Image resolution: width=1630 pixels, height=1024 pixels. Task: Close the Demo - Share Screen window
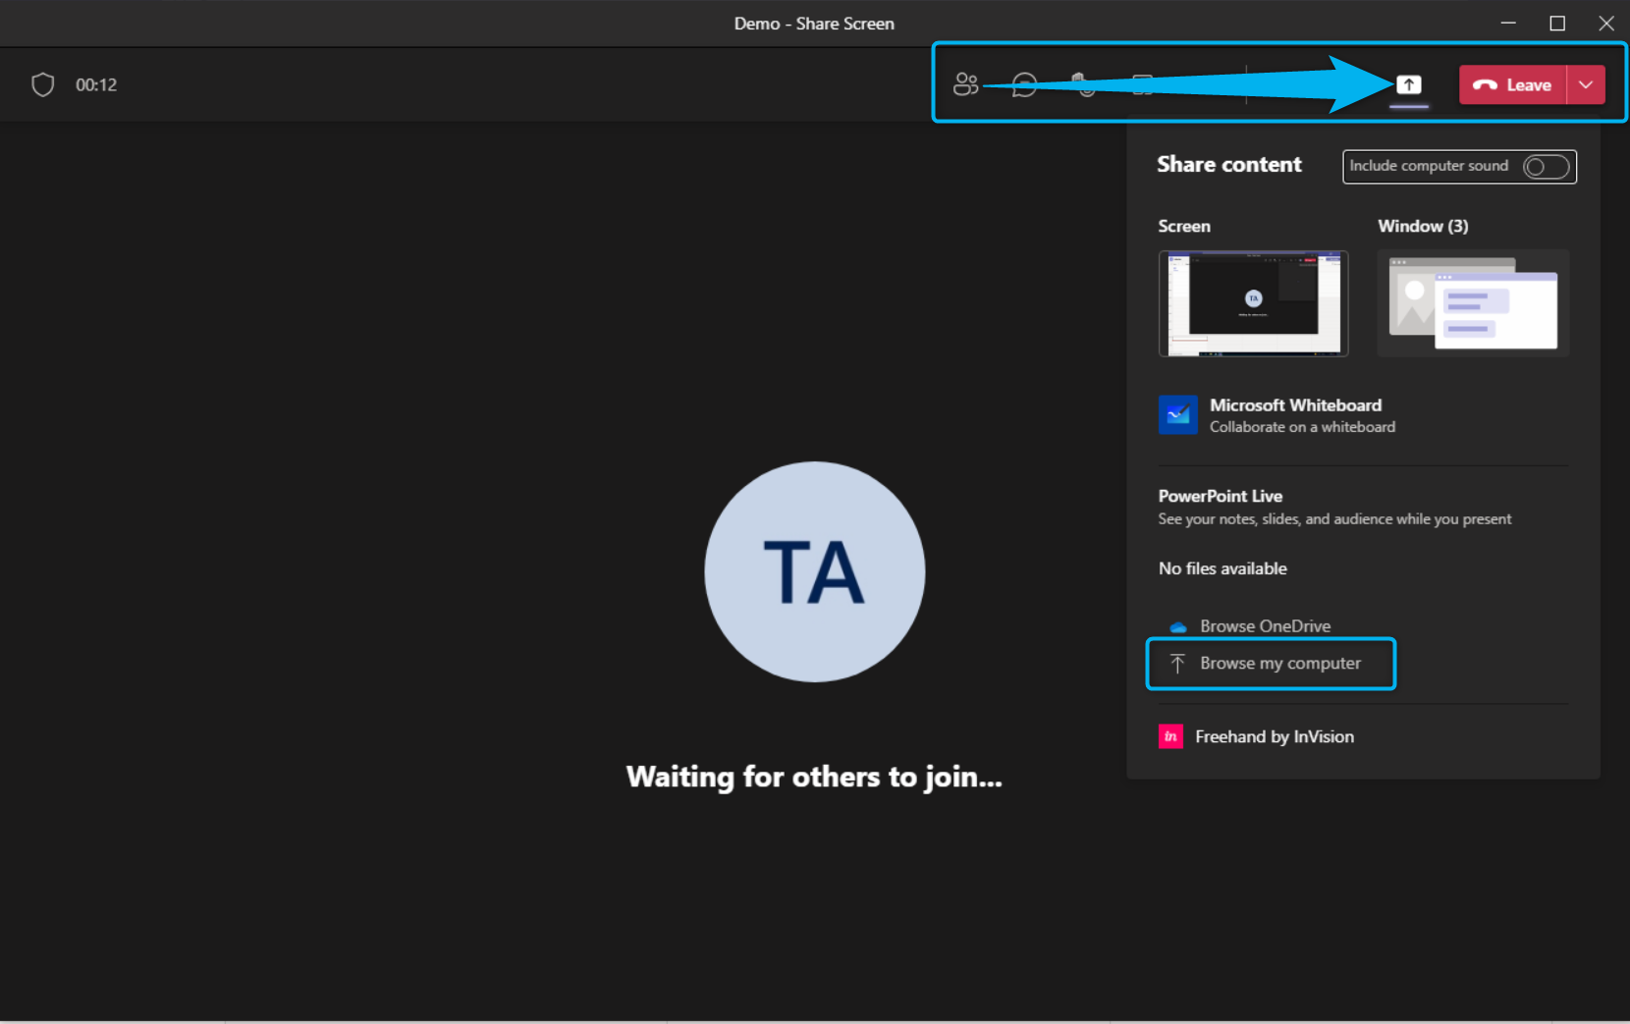[1606, 23]
